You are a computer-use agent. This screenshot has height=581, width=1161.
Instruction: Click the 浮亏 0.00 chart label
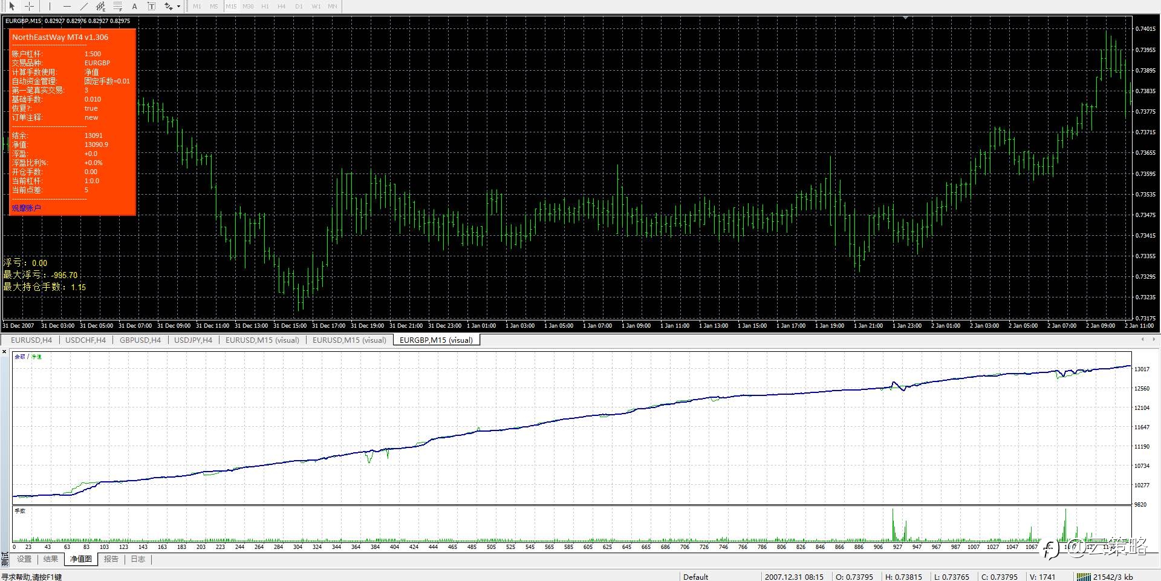click(x=25, y=263)
